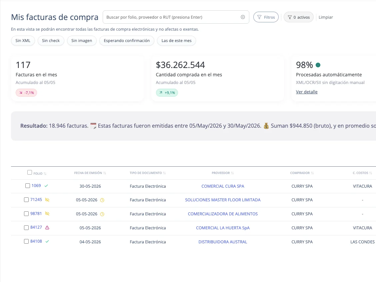Screen dimensions: 376x282
Task: Apply the Sin imagen quick filter
Action: [82, 41]
